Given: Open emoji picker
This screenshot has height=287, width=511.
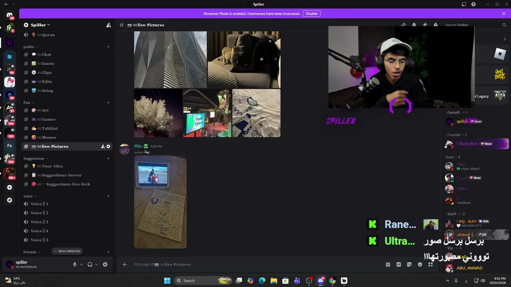Looking at the screenshot, I should [420, 264].
